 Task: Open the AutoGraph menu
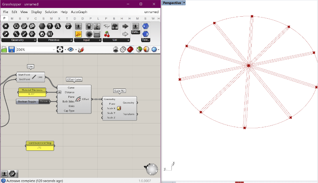point(79,12)
